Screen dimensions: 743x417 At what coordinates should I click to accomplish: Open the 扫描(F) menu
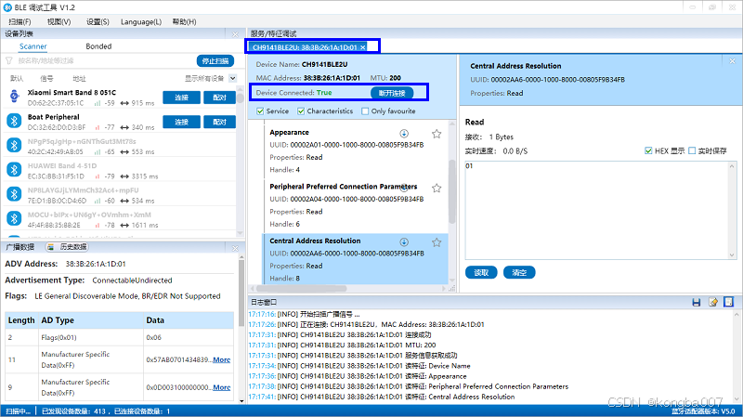[x=20, y=21]
